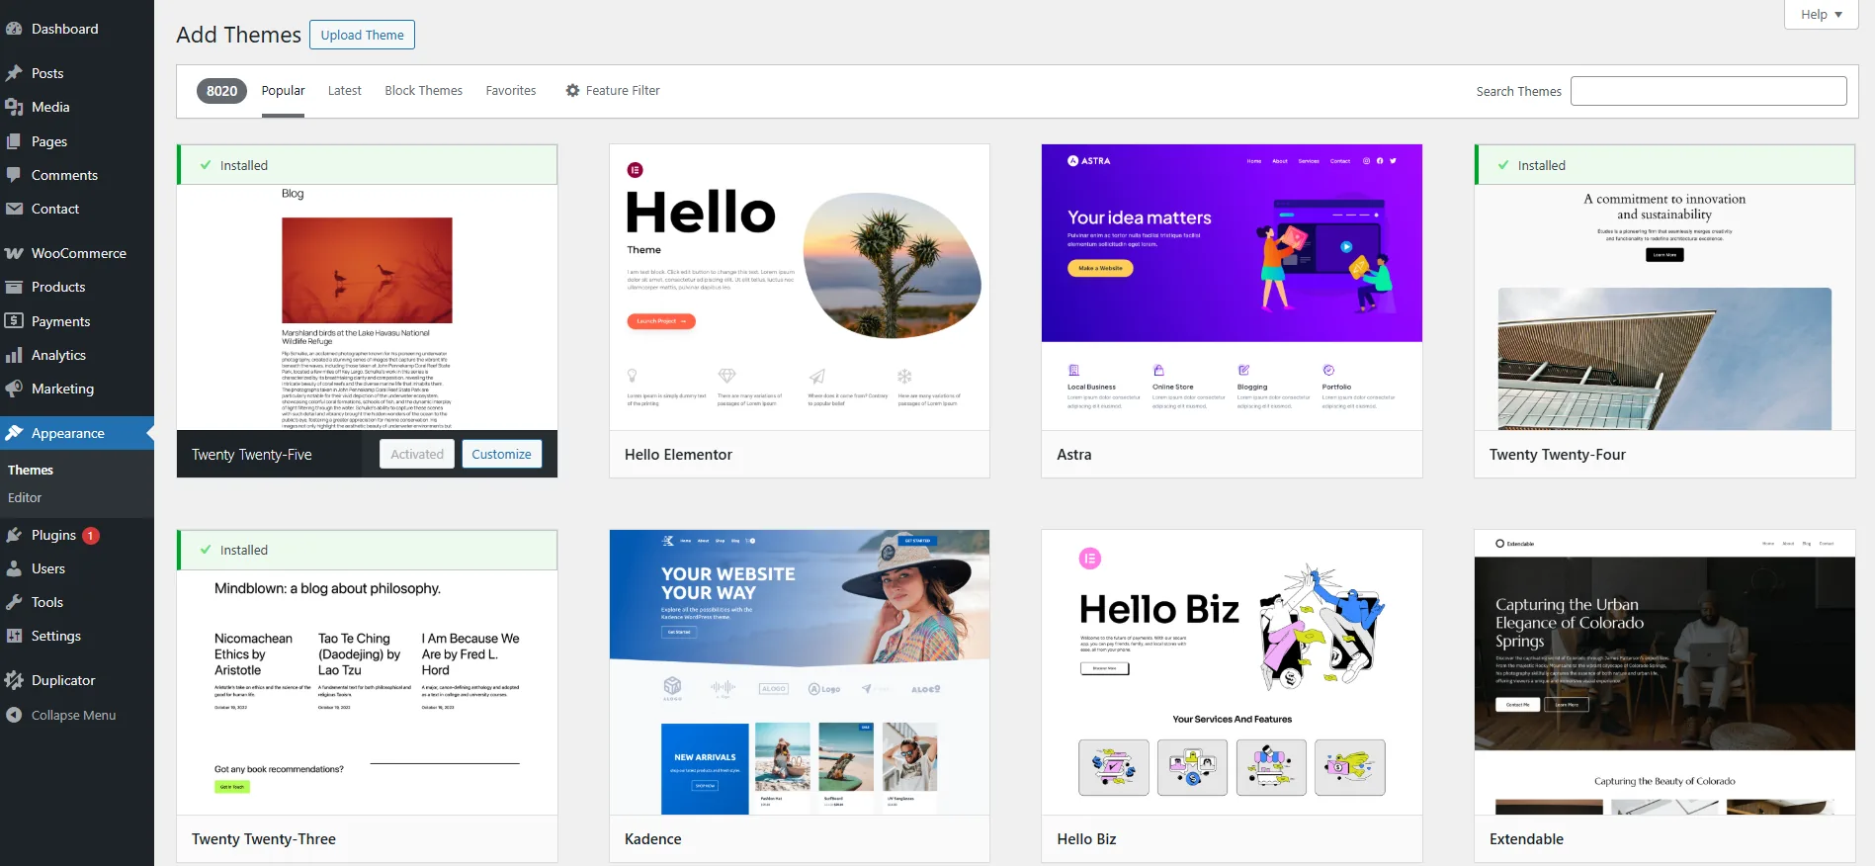
Task: Click the Hello Elementor theme name
Action: point(678,455)
